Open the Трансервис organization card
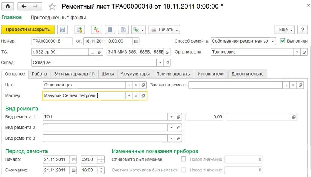Image resolution: width=311 pixels, height=177 pixels. pyautogui.click(x=304, y=52)
